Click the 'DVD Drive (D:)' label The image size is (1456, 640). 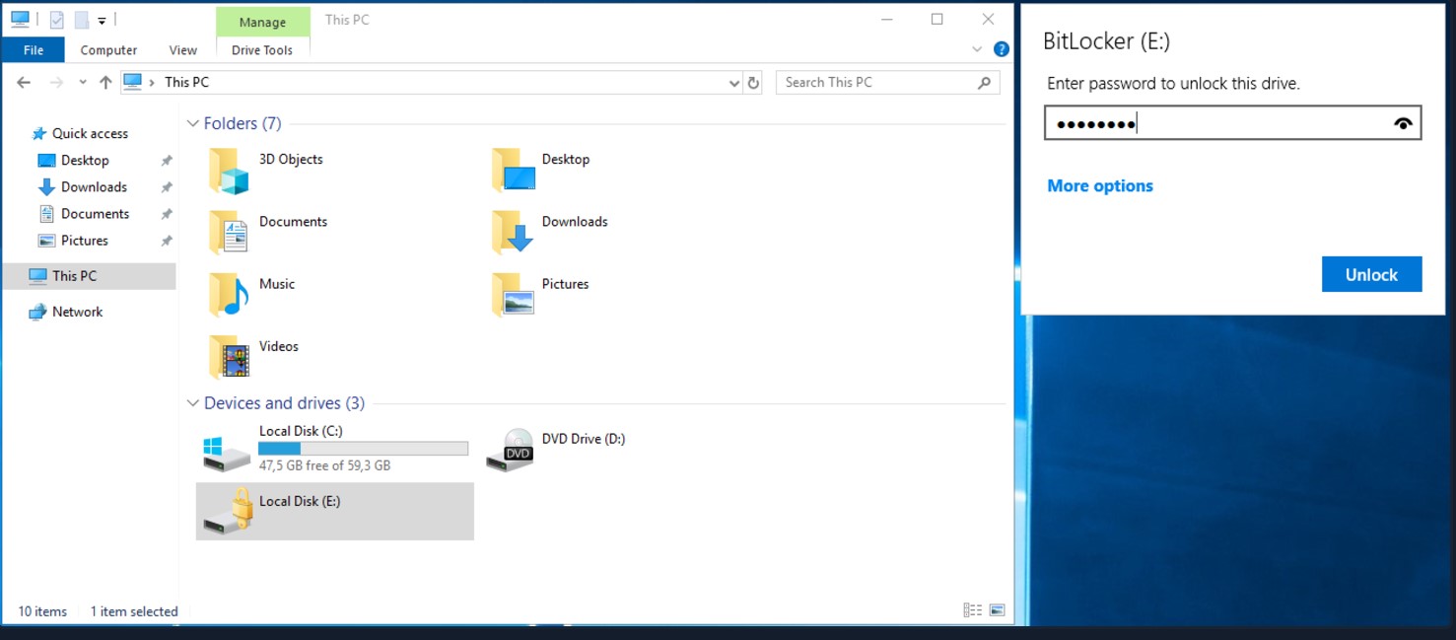pyautogui.click(x=584, y=439)
